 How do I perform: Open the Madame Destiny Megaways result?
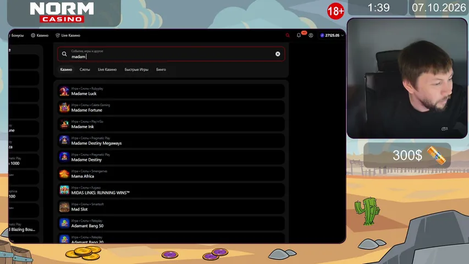[x=171, y=141]
